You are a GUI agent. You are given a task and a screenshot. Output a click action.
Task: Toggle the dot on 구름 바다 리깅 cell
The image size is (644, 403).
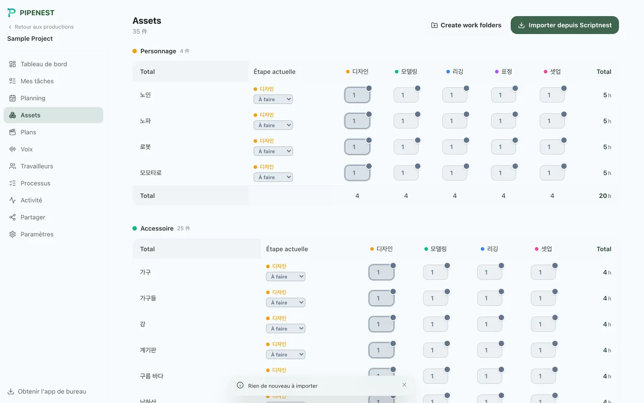pos(501,369)
